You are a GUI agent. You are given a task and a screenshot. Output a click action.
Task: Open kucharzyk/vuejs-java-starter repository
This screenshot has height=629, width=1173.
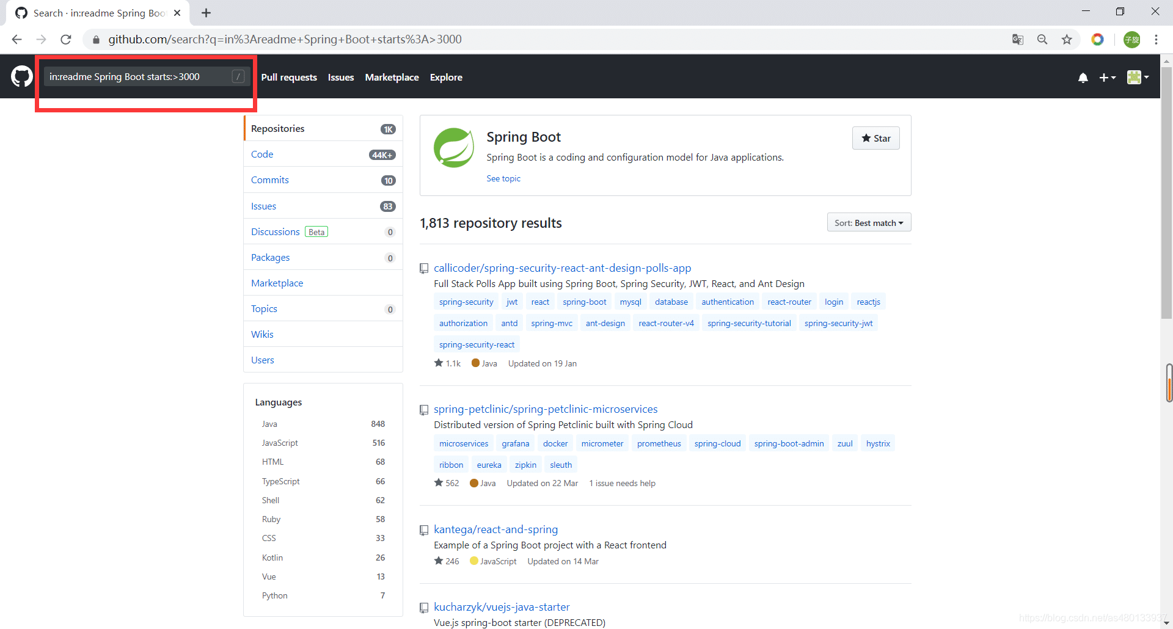click(502, 606)
